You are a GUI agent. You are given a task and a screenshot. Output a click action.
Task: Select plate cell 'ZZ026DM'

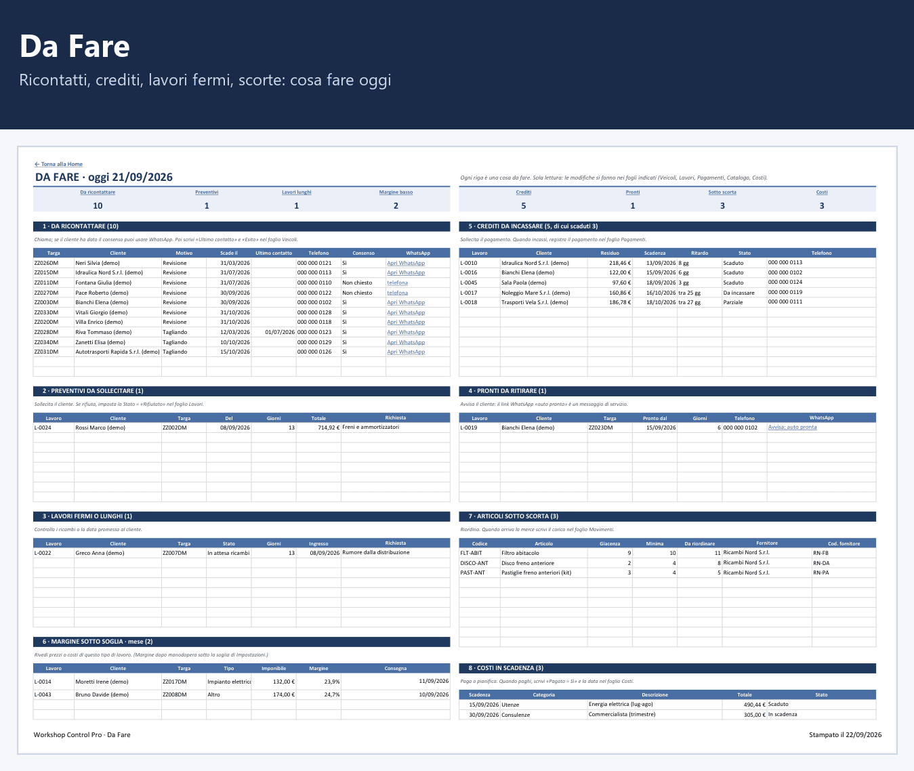pyautogui.click(x=54, y=263)
